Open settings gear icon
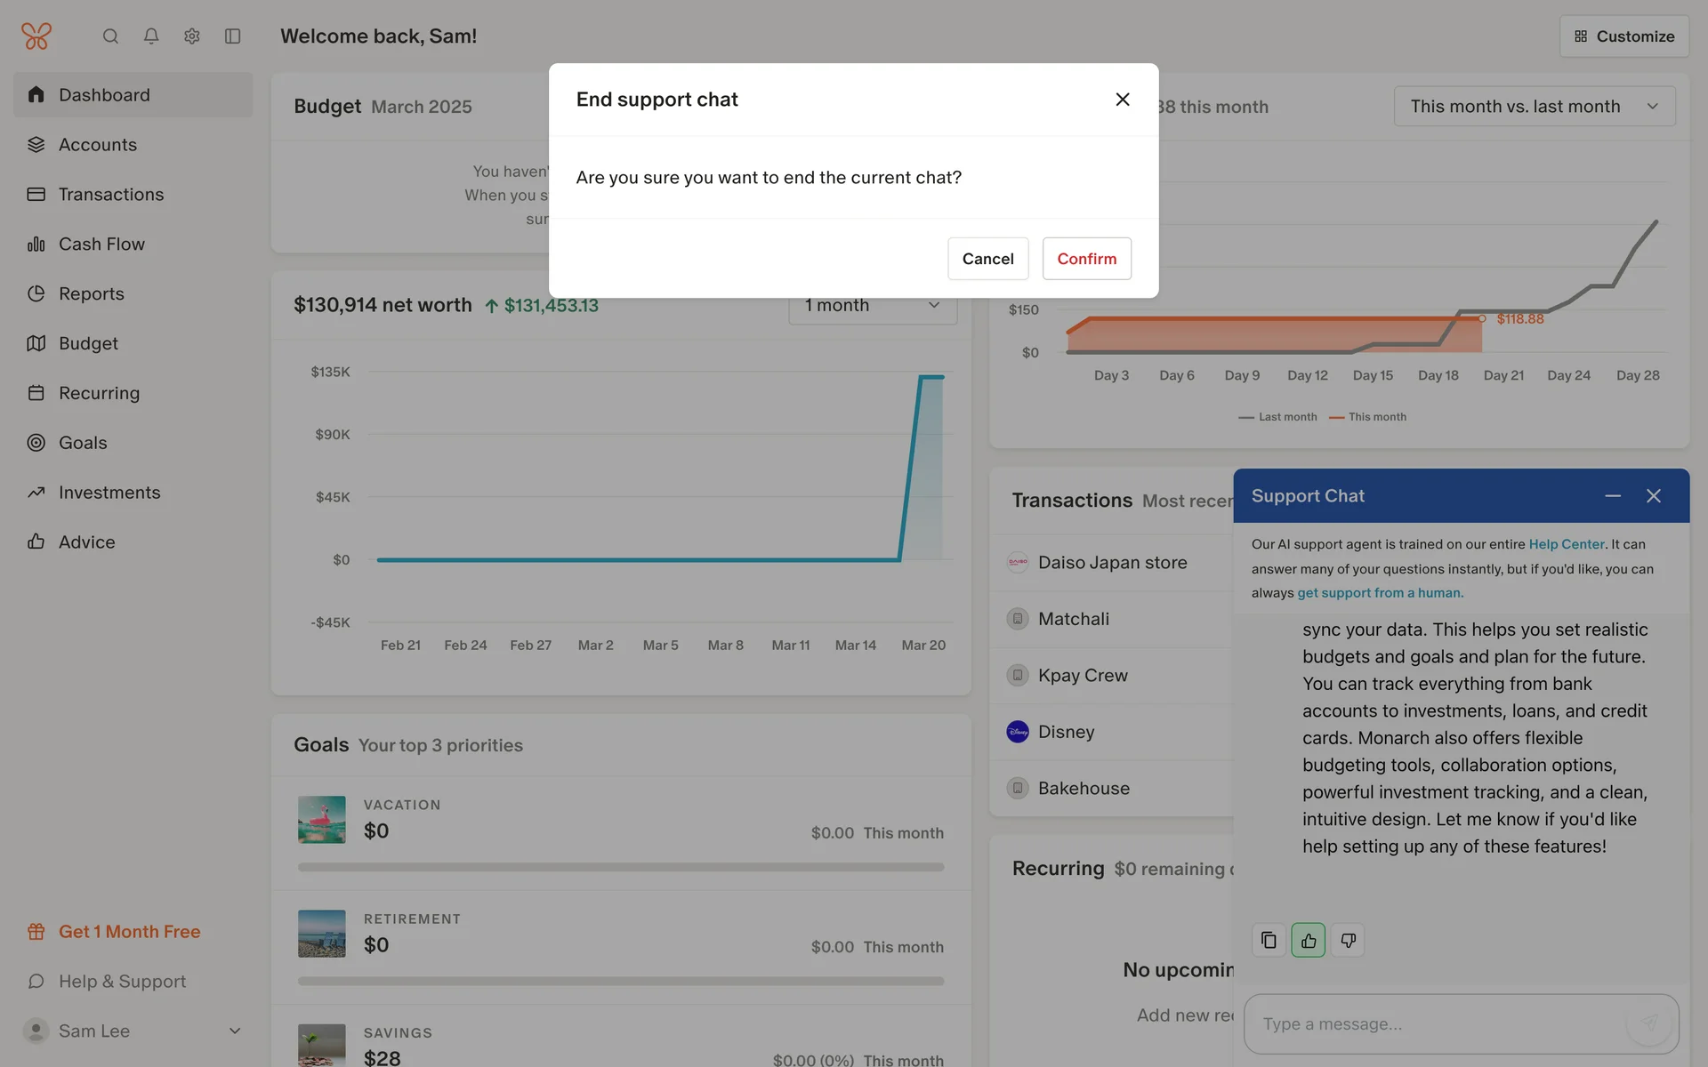This screenshot has width=1708, height=1067. click(192, 36)
